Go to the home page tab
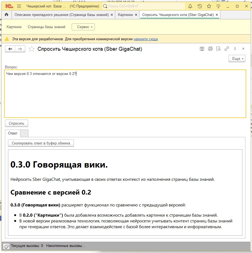252x253 pixels. (7, 15)
